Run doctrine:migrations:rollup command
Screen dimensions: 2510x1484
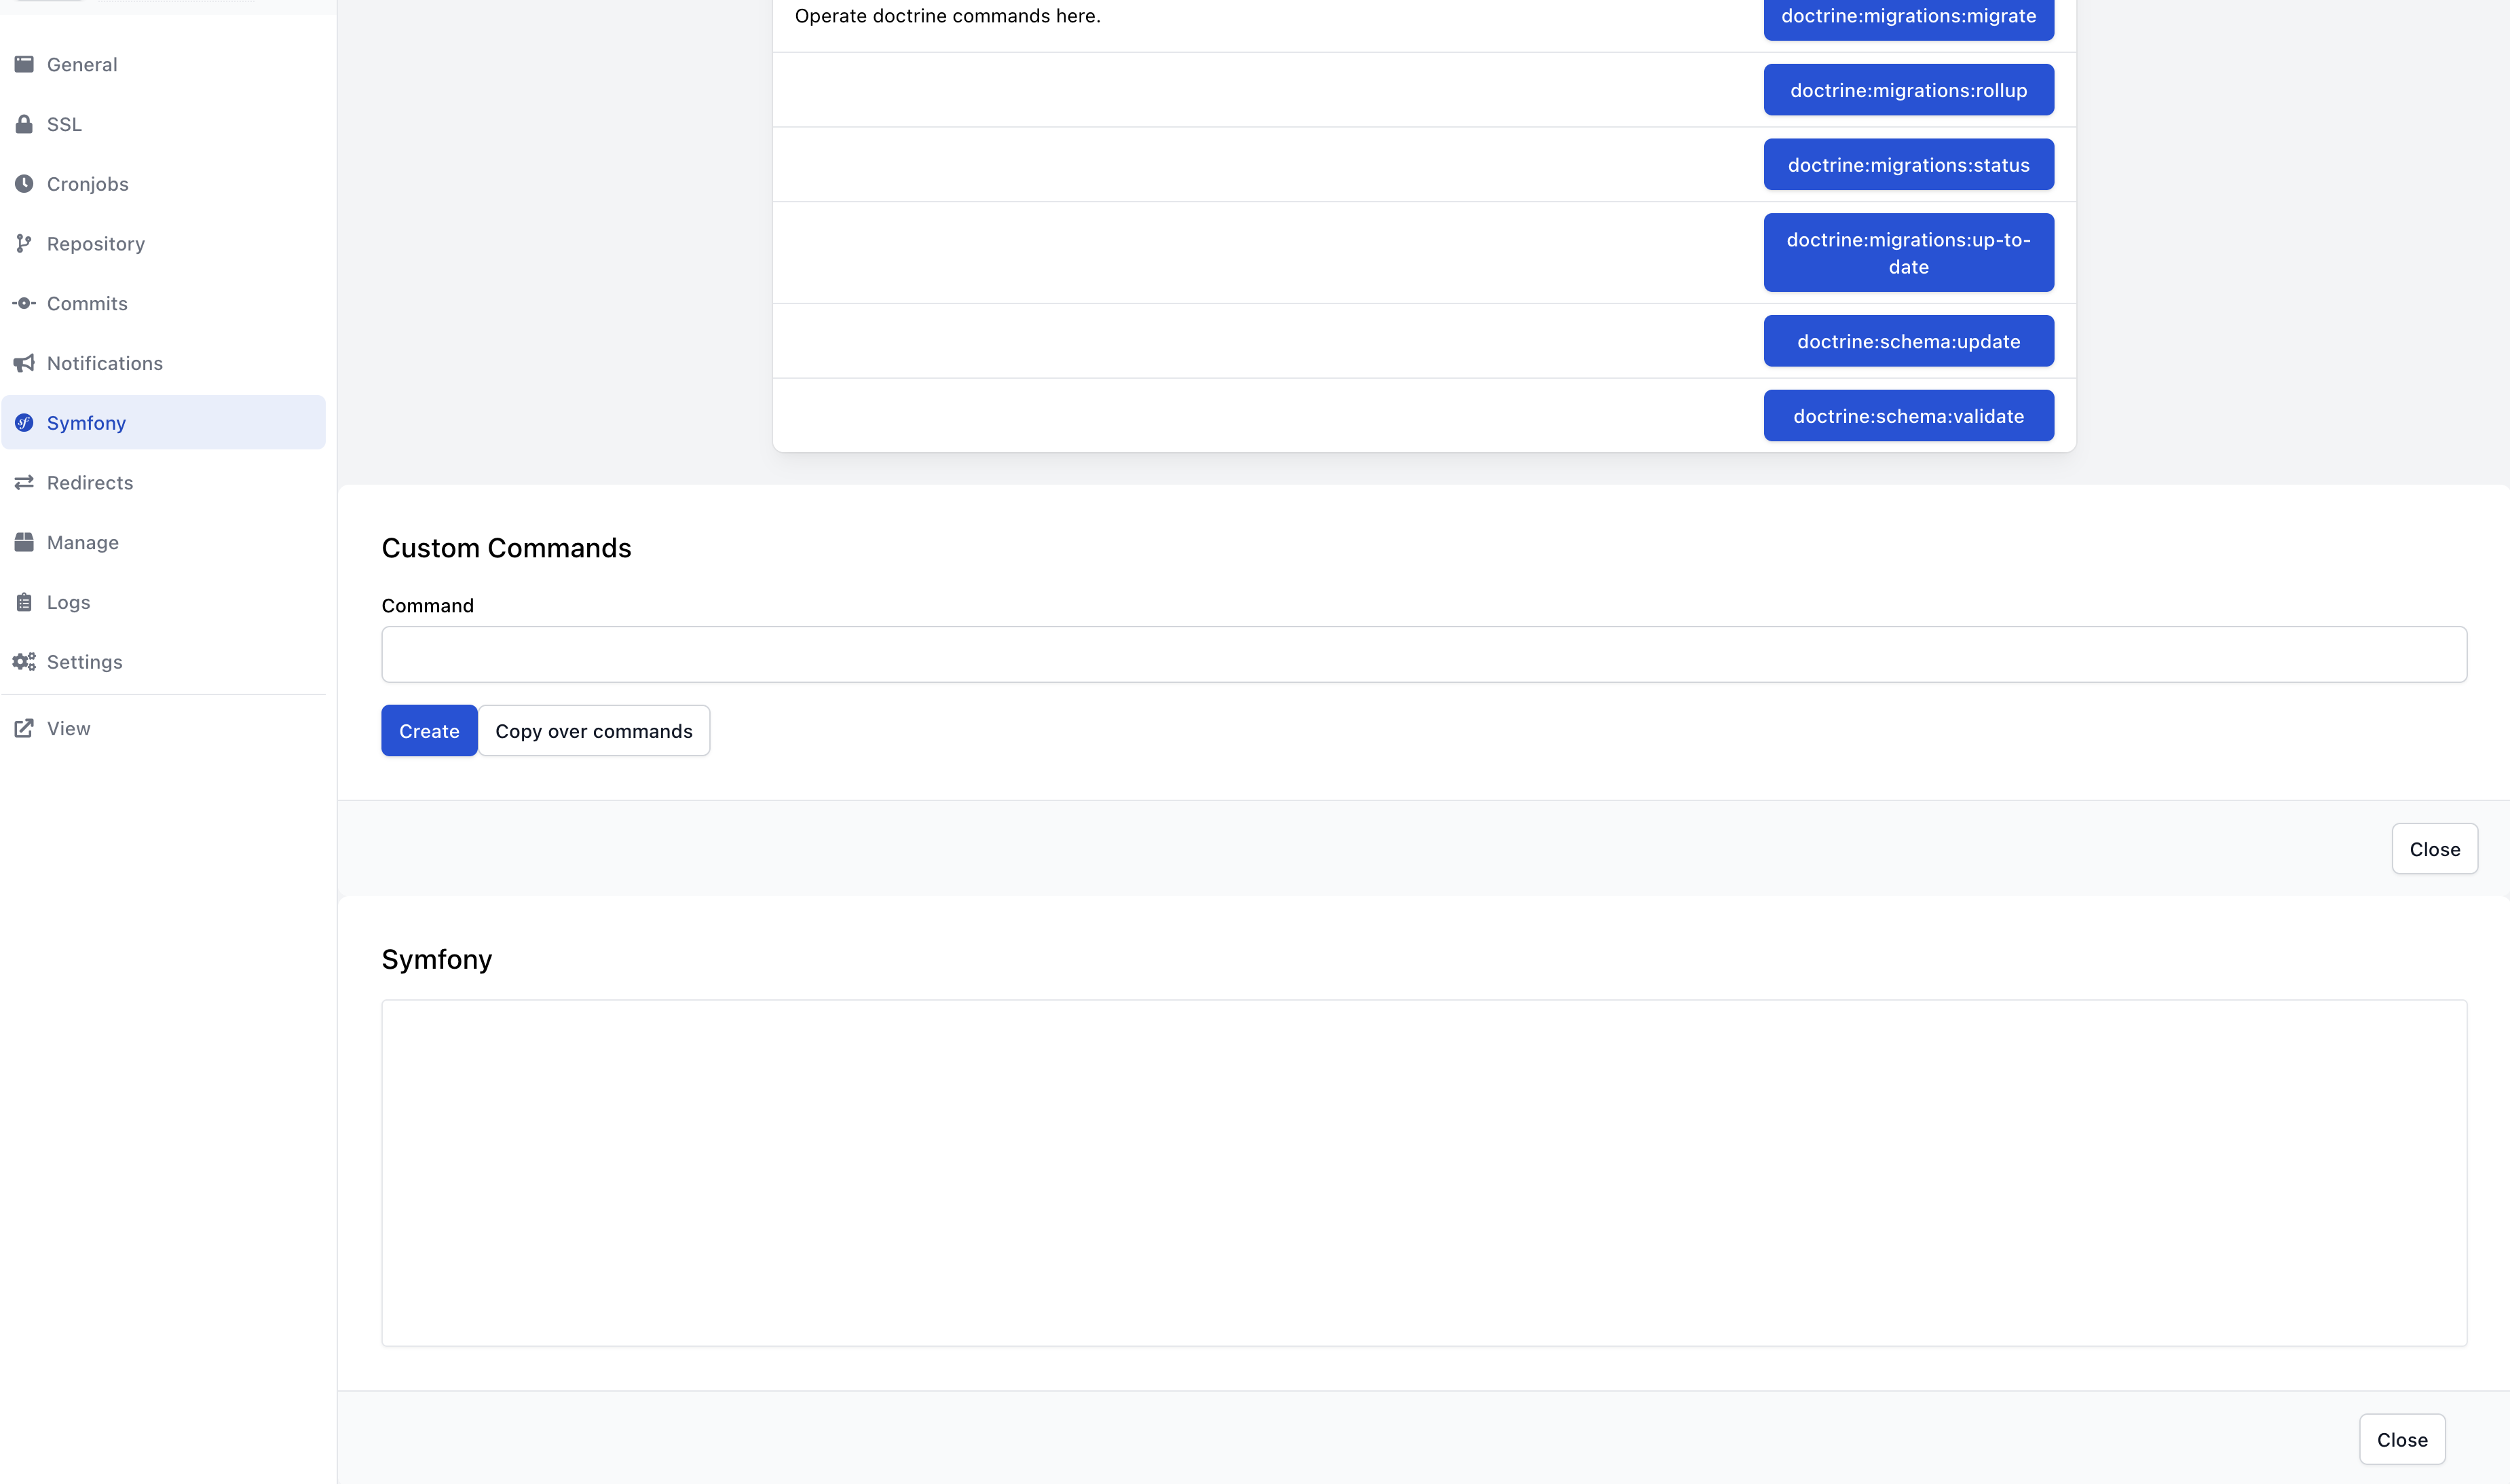[x=1908, y=90]
